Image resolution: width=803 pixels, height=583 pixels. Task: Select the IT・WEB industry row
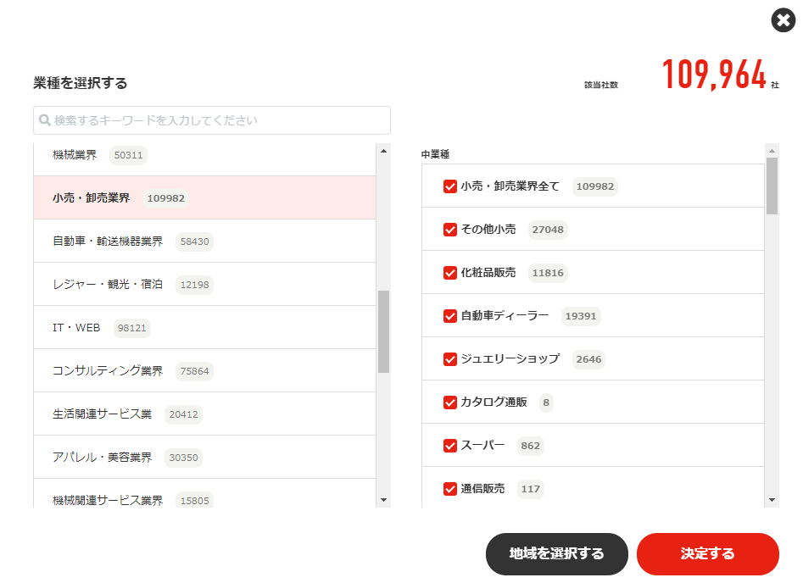point(205,328)
